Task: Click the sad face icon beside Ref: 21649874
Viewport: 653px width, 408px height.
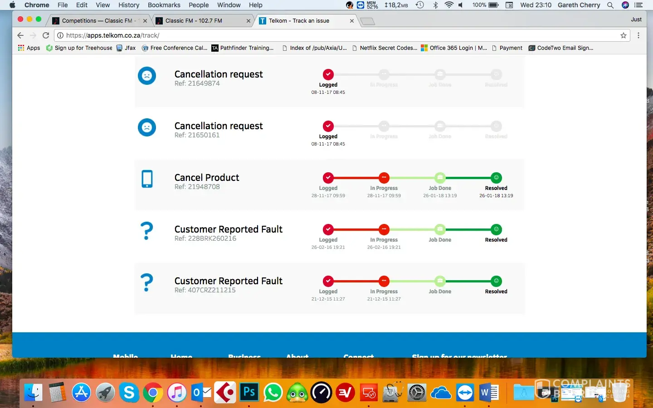Action: point(147,76)
